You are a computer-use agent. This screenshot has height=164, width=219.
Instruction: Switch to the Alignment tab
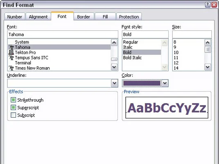tap(38, 17)
